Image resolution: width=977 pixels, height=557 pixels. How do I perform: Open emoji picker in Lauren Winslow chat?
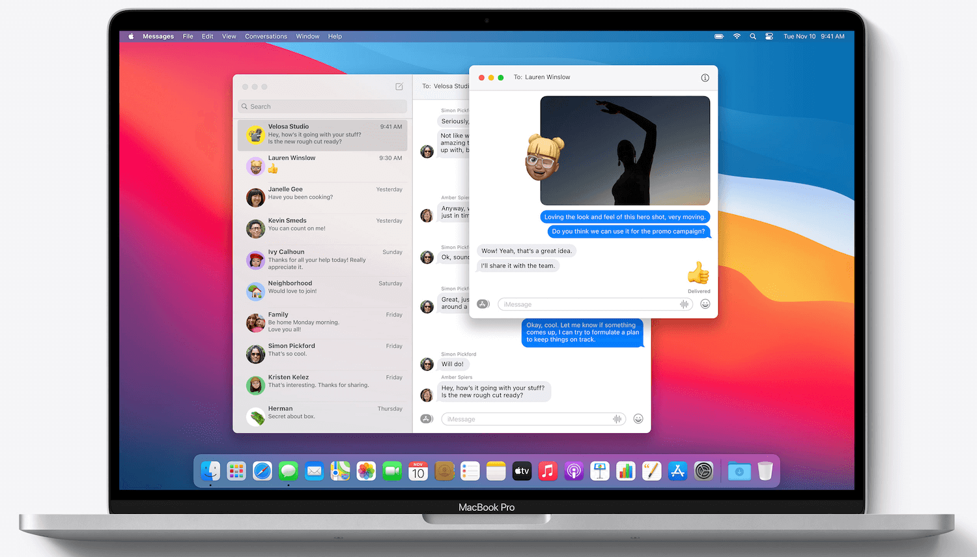(x=705, y=304)
